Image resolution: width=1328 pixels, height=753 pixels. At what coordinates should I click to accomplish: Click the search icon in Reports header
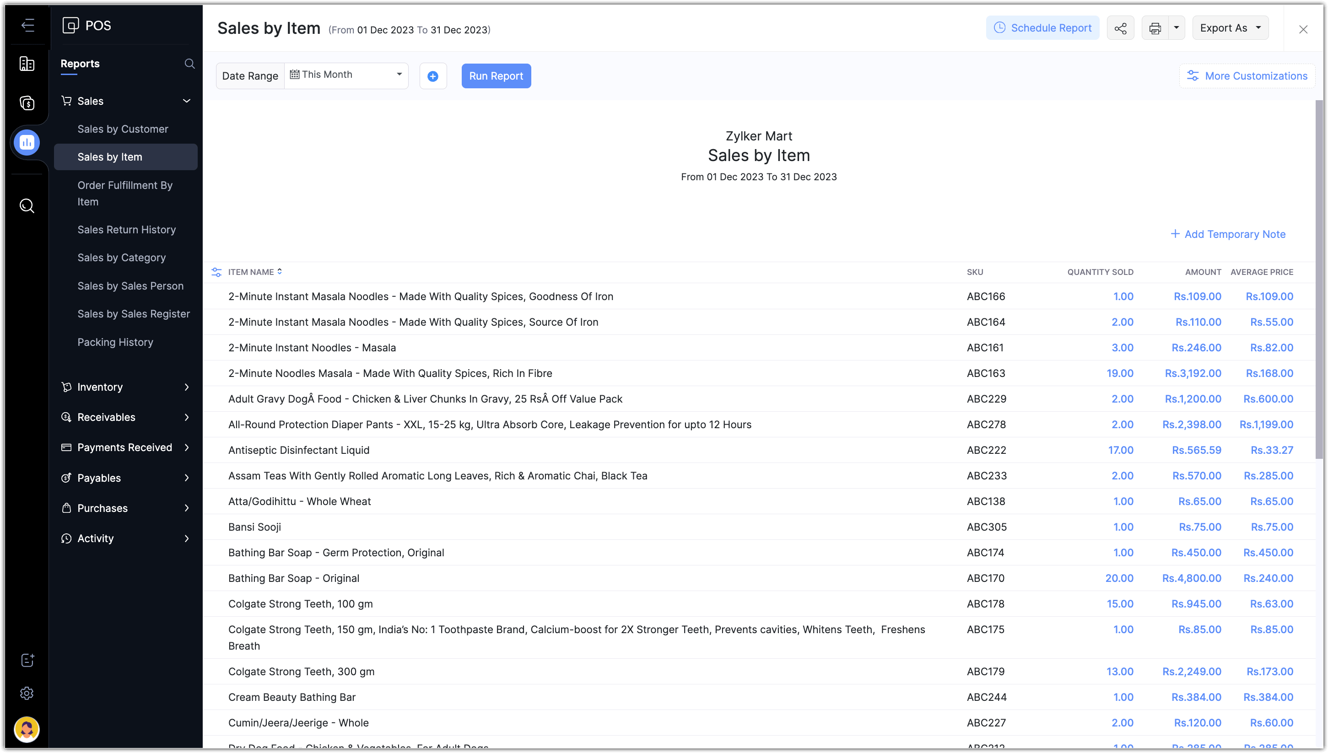coord(189,64)
